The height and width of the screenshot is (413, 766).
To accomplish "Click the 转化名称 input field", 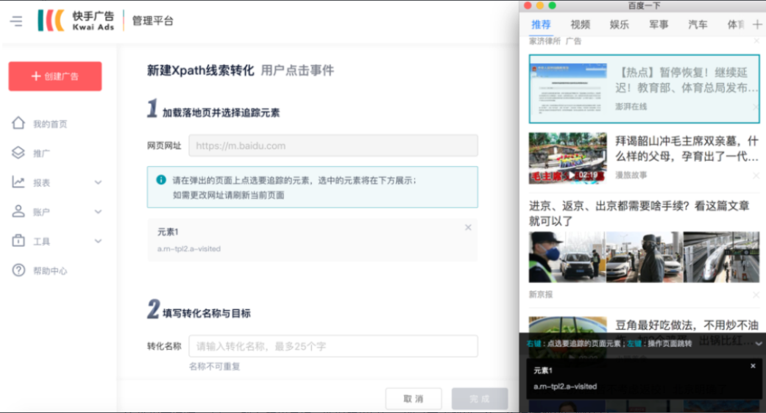I will coord(333,345).
